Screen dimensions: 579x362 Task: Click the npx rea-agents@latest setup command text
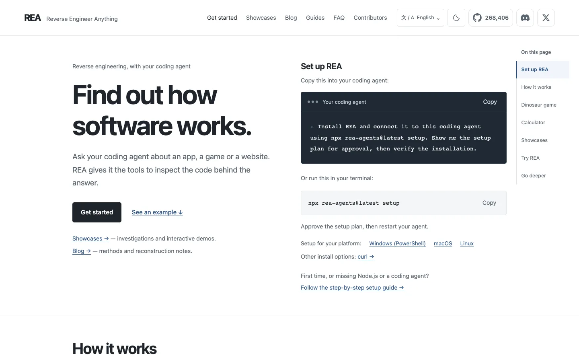tap(354, 203)
